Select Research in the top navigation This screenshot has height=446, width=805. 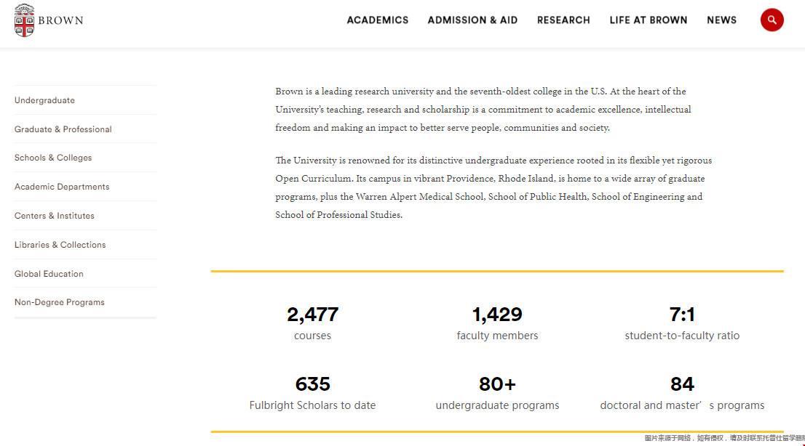563,20
